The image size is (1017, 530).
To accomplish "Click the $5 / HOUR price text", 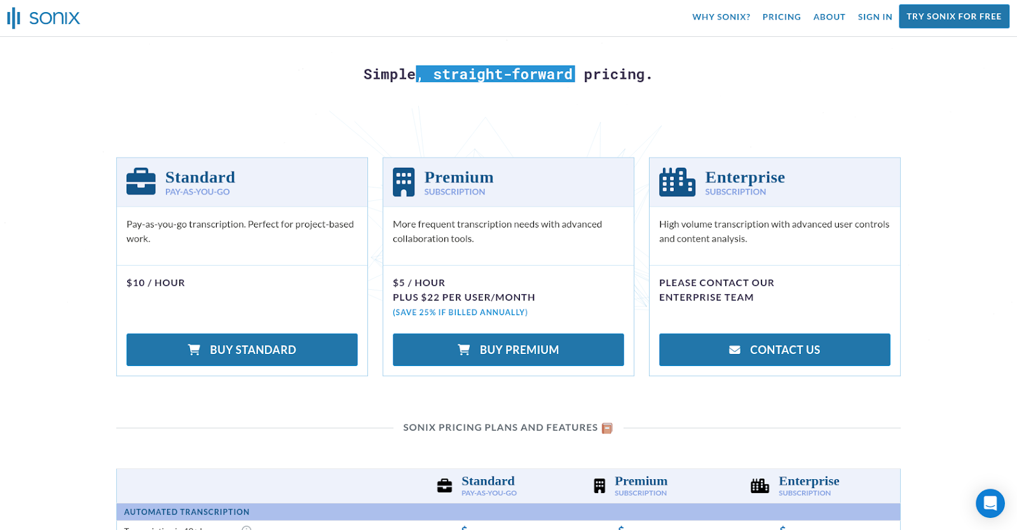I will [419, 283].
